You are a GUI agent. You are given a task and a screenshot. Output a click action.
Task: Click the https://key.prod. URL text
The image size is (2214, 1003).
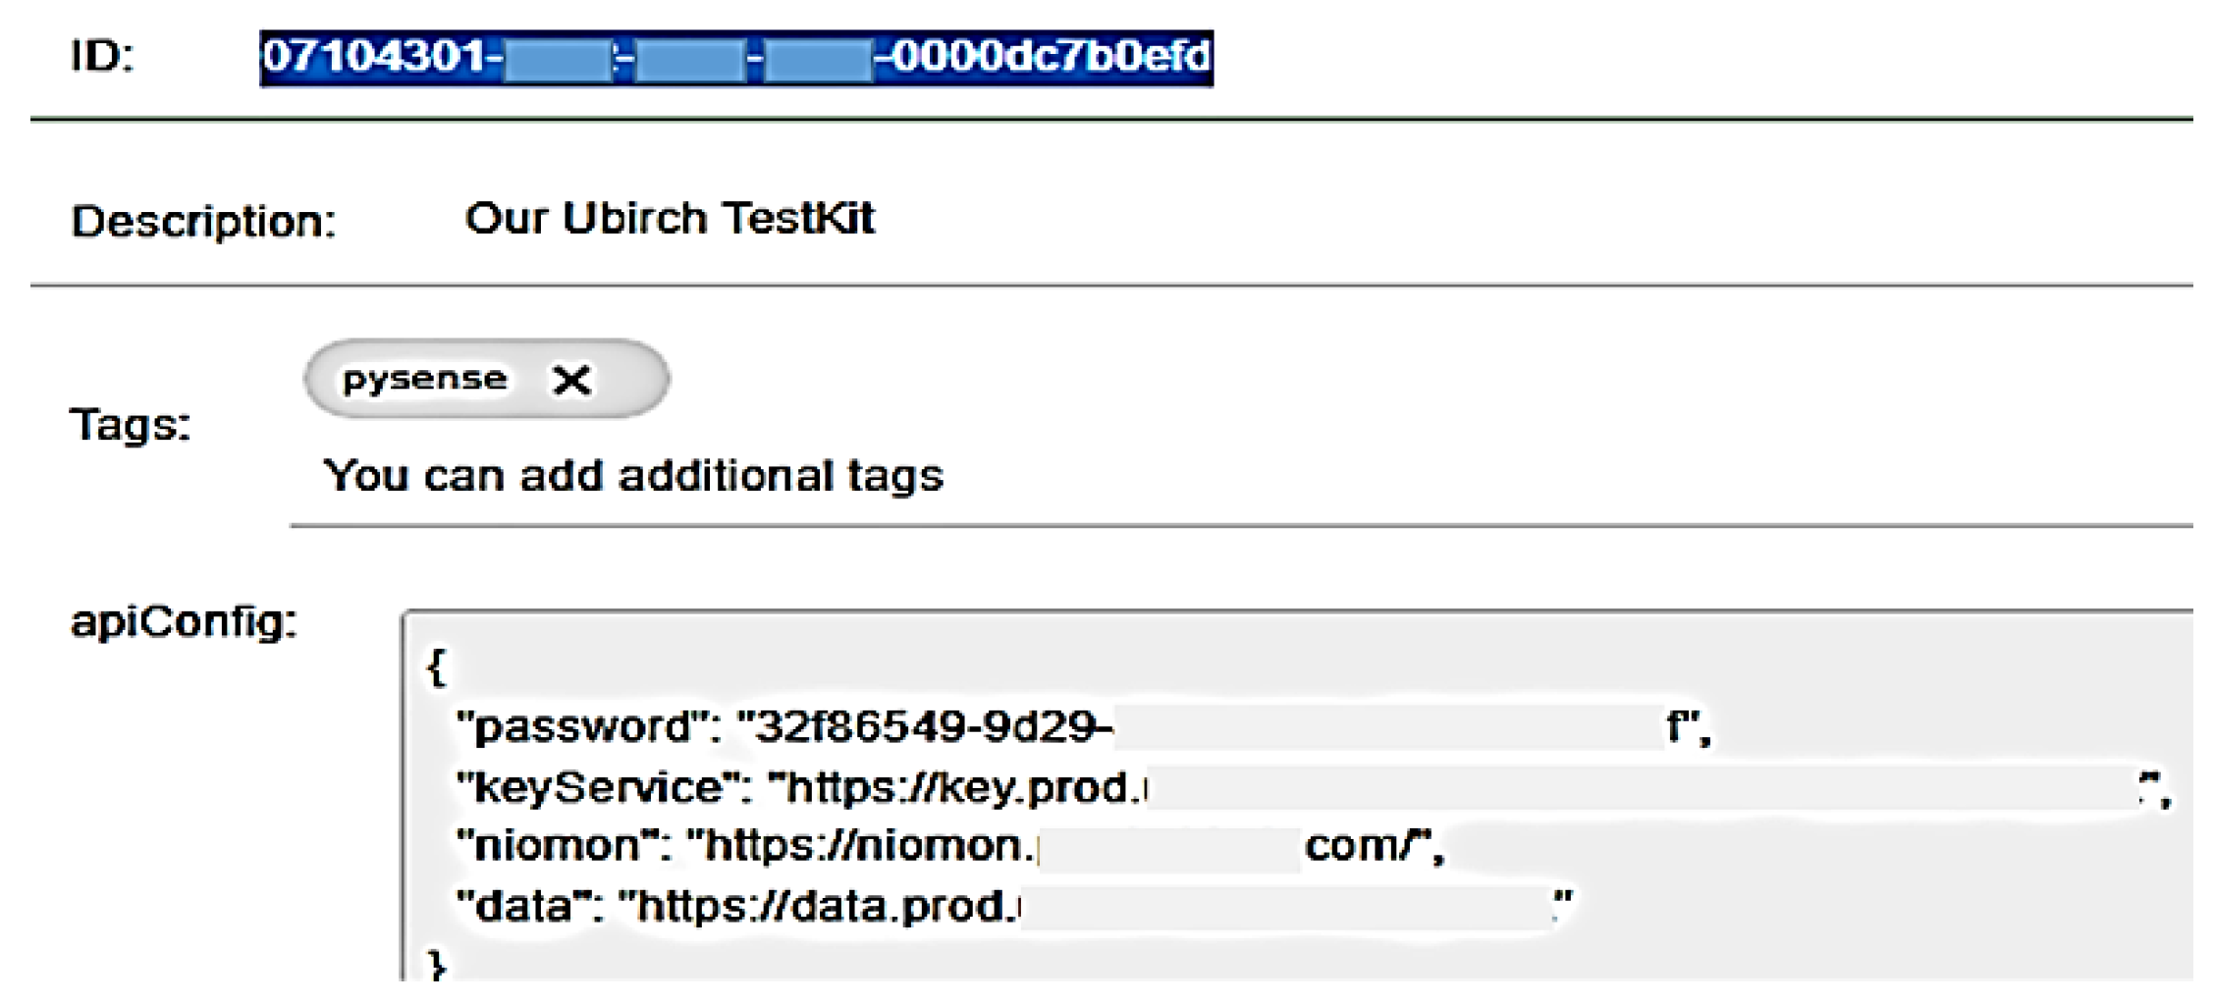[x=957, y=787]
